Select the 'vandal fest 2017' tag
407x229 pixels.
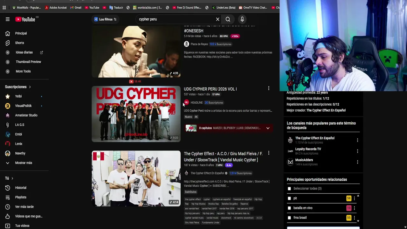click(209, 209)
